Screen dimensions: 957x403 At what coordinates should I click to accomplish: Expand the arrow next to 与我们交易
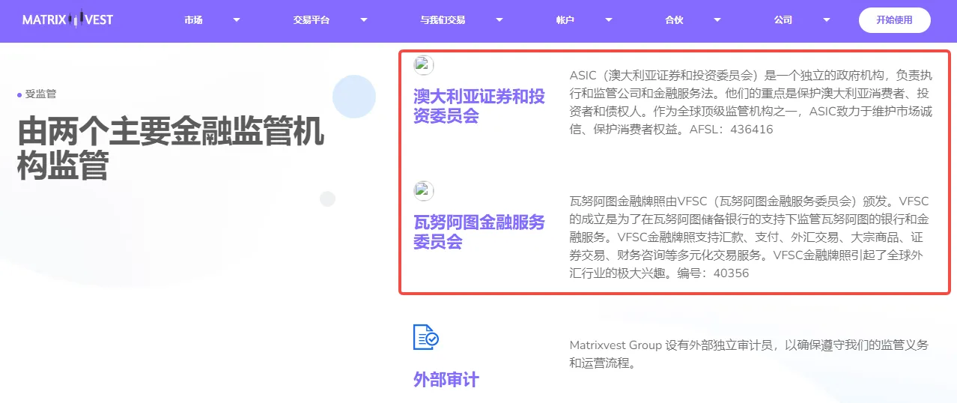499,20
